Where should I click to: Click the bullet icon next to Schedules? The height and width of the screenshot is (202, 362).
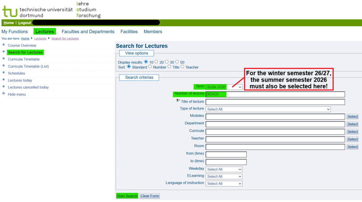coord(4,73)
